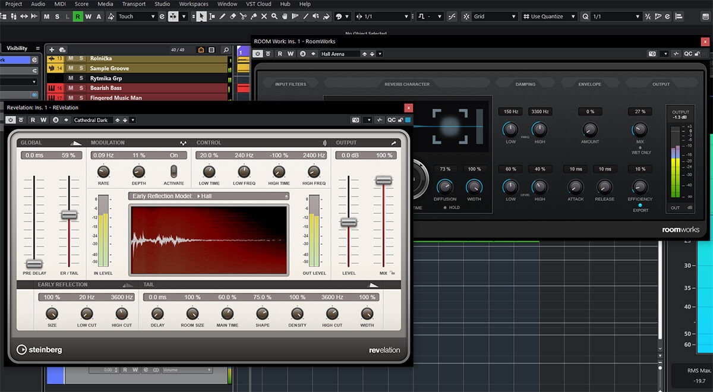Click the Add Track plus icon

tap(52, 50)
